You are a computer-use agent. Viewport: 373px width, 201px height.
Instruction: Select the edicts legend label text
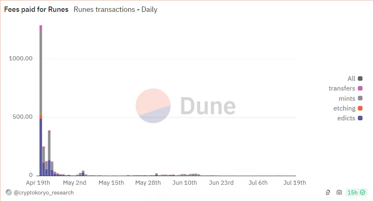[346, 118]
